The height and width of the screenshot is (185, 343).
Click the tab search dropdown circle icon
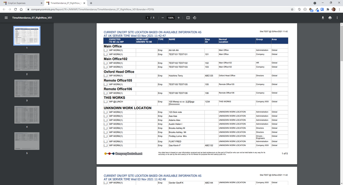[x=314, y=3]
